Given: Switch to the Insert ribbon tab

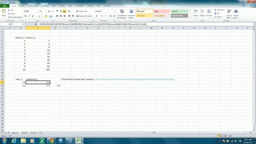Looking at the screenshot, I should click(22, 6).
